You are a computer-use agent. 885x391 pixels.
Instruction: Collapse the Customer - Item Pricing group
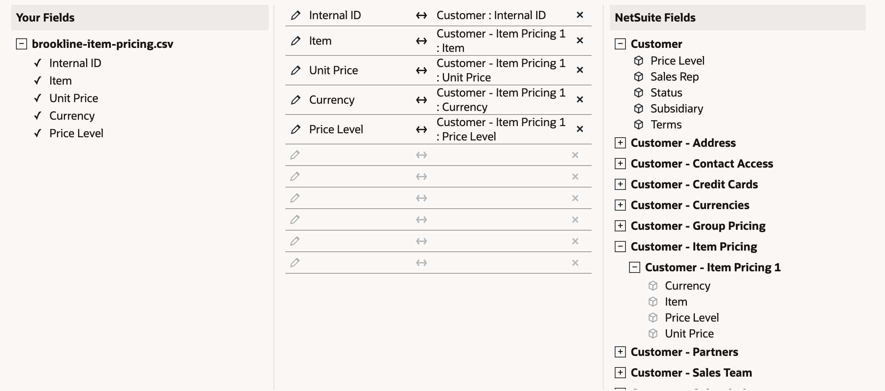coord(620,247)
